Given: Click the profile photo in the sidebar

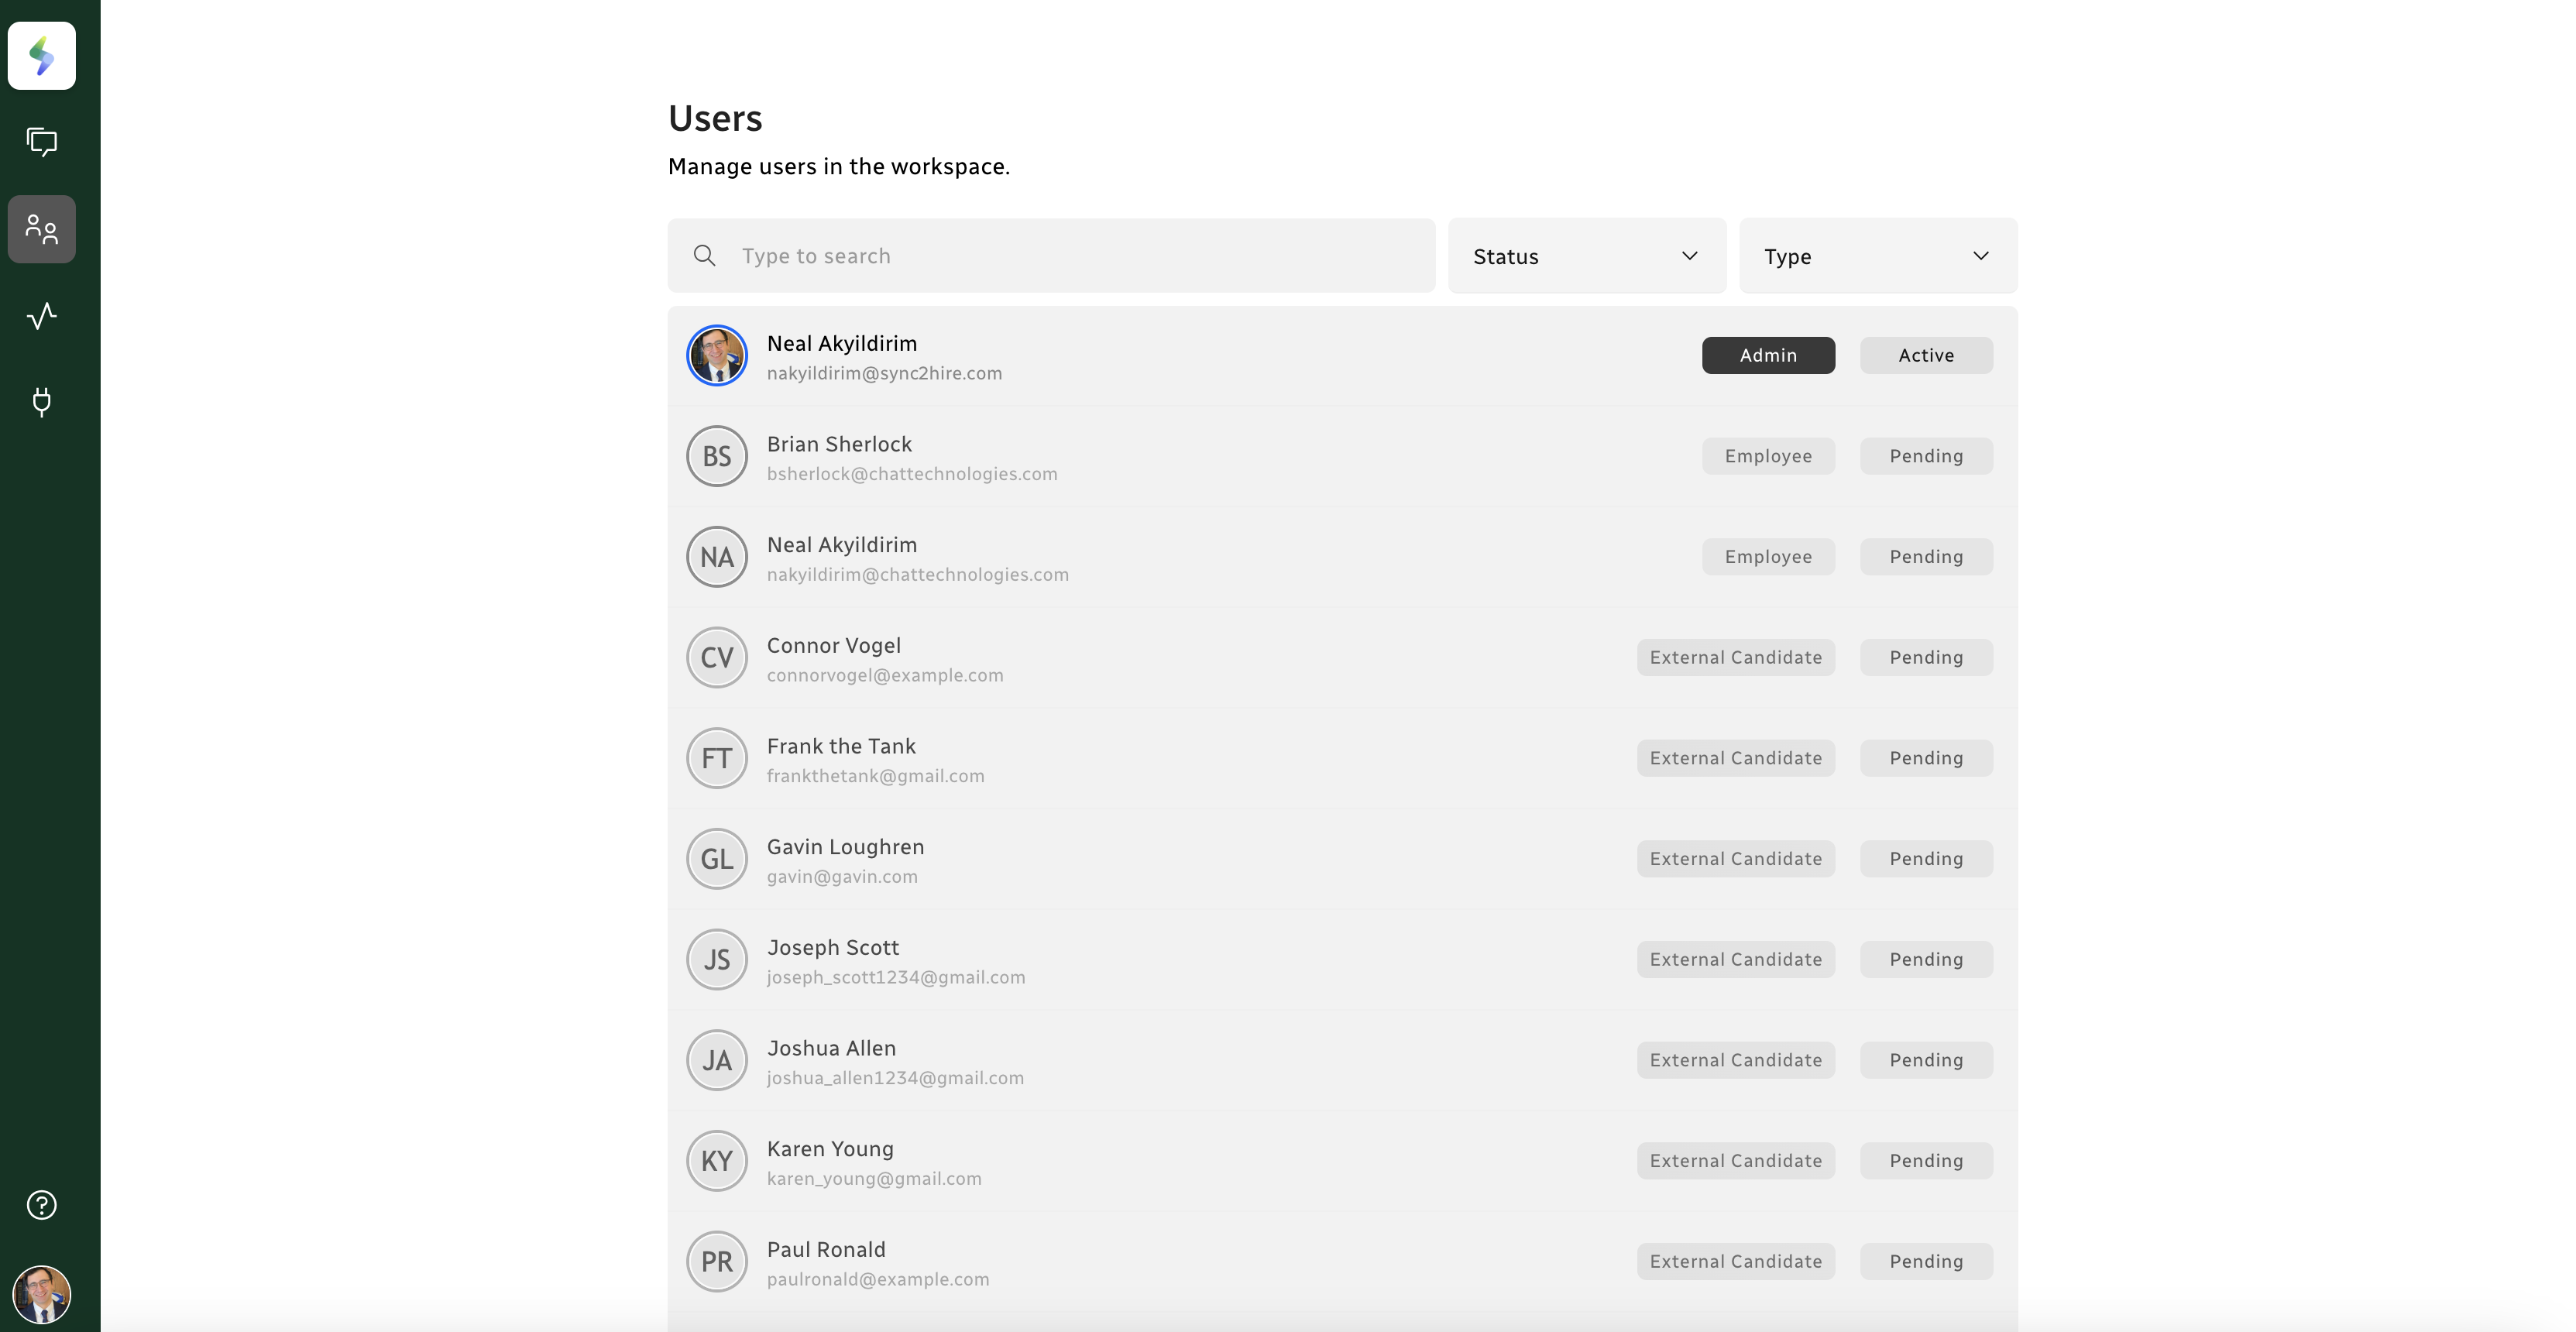Looking at the screenshot, I should [42, 1294].
